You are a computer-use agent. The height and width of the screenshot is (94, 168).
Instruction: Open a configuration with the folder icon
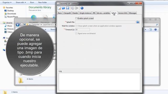[63, 8]
